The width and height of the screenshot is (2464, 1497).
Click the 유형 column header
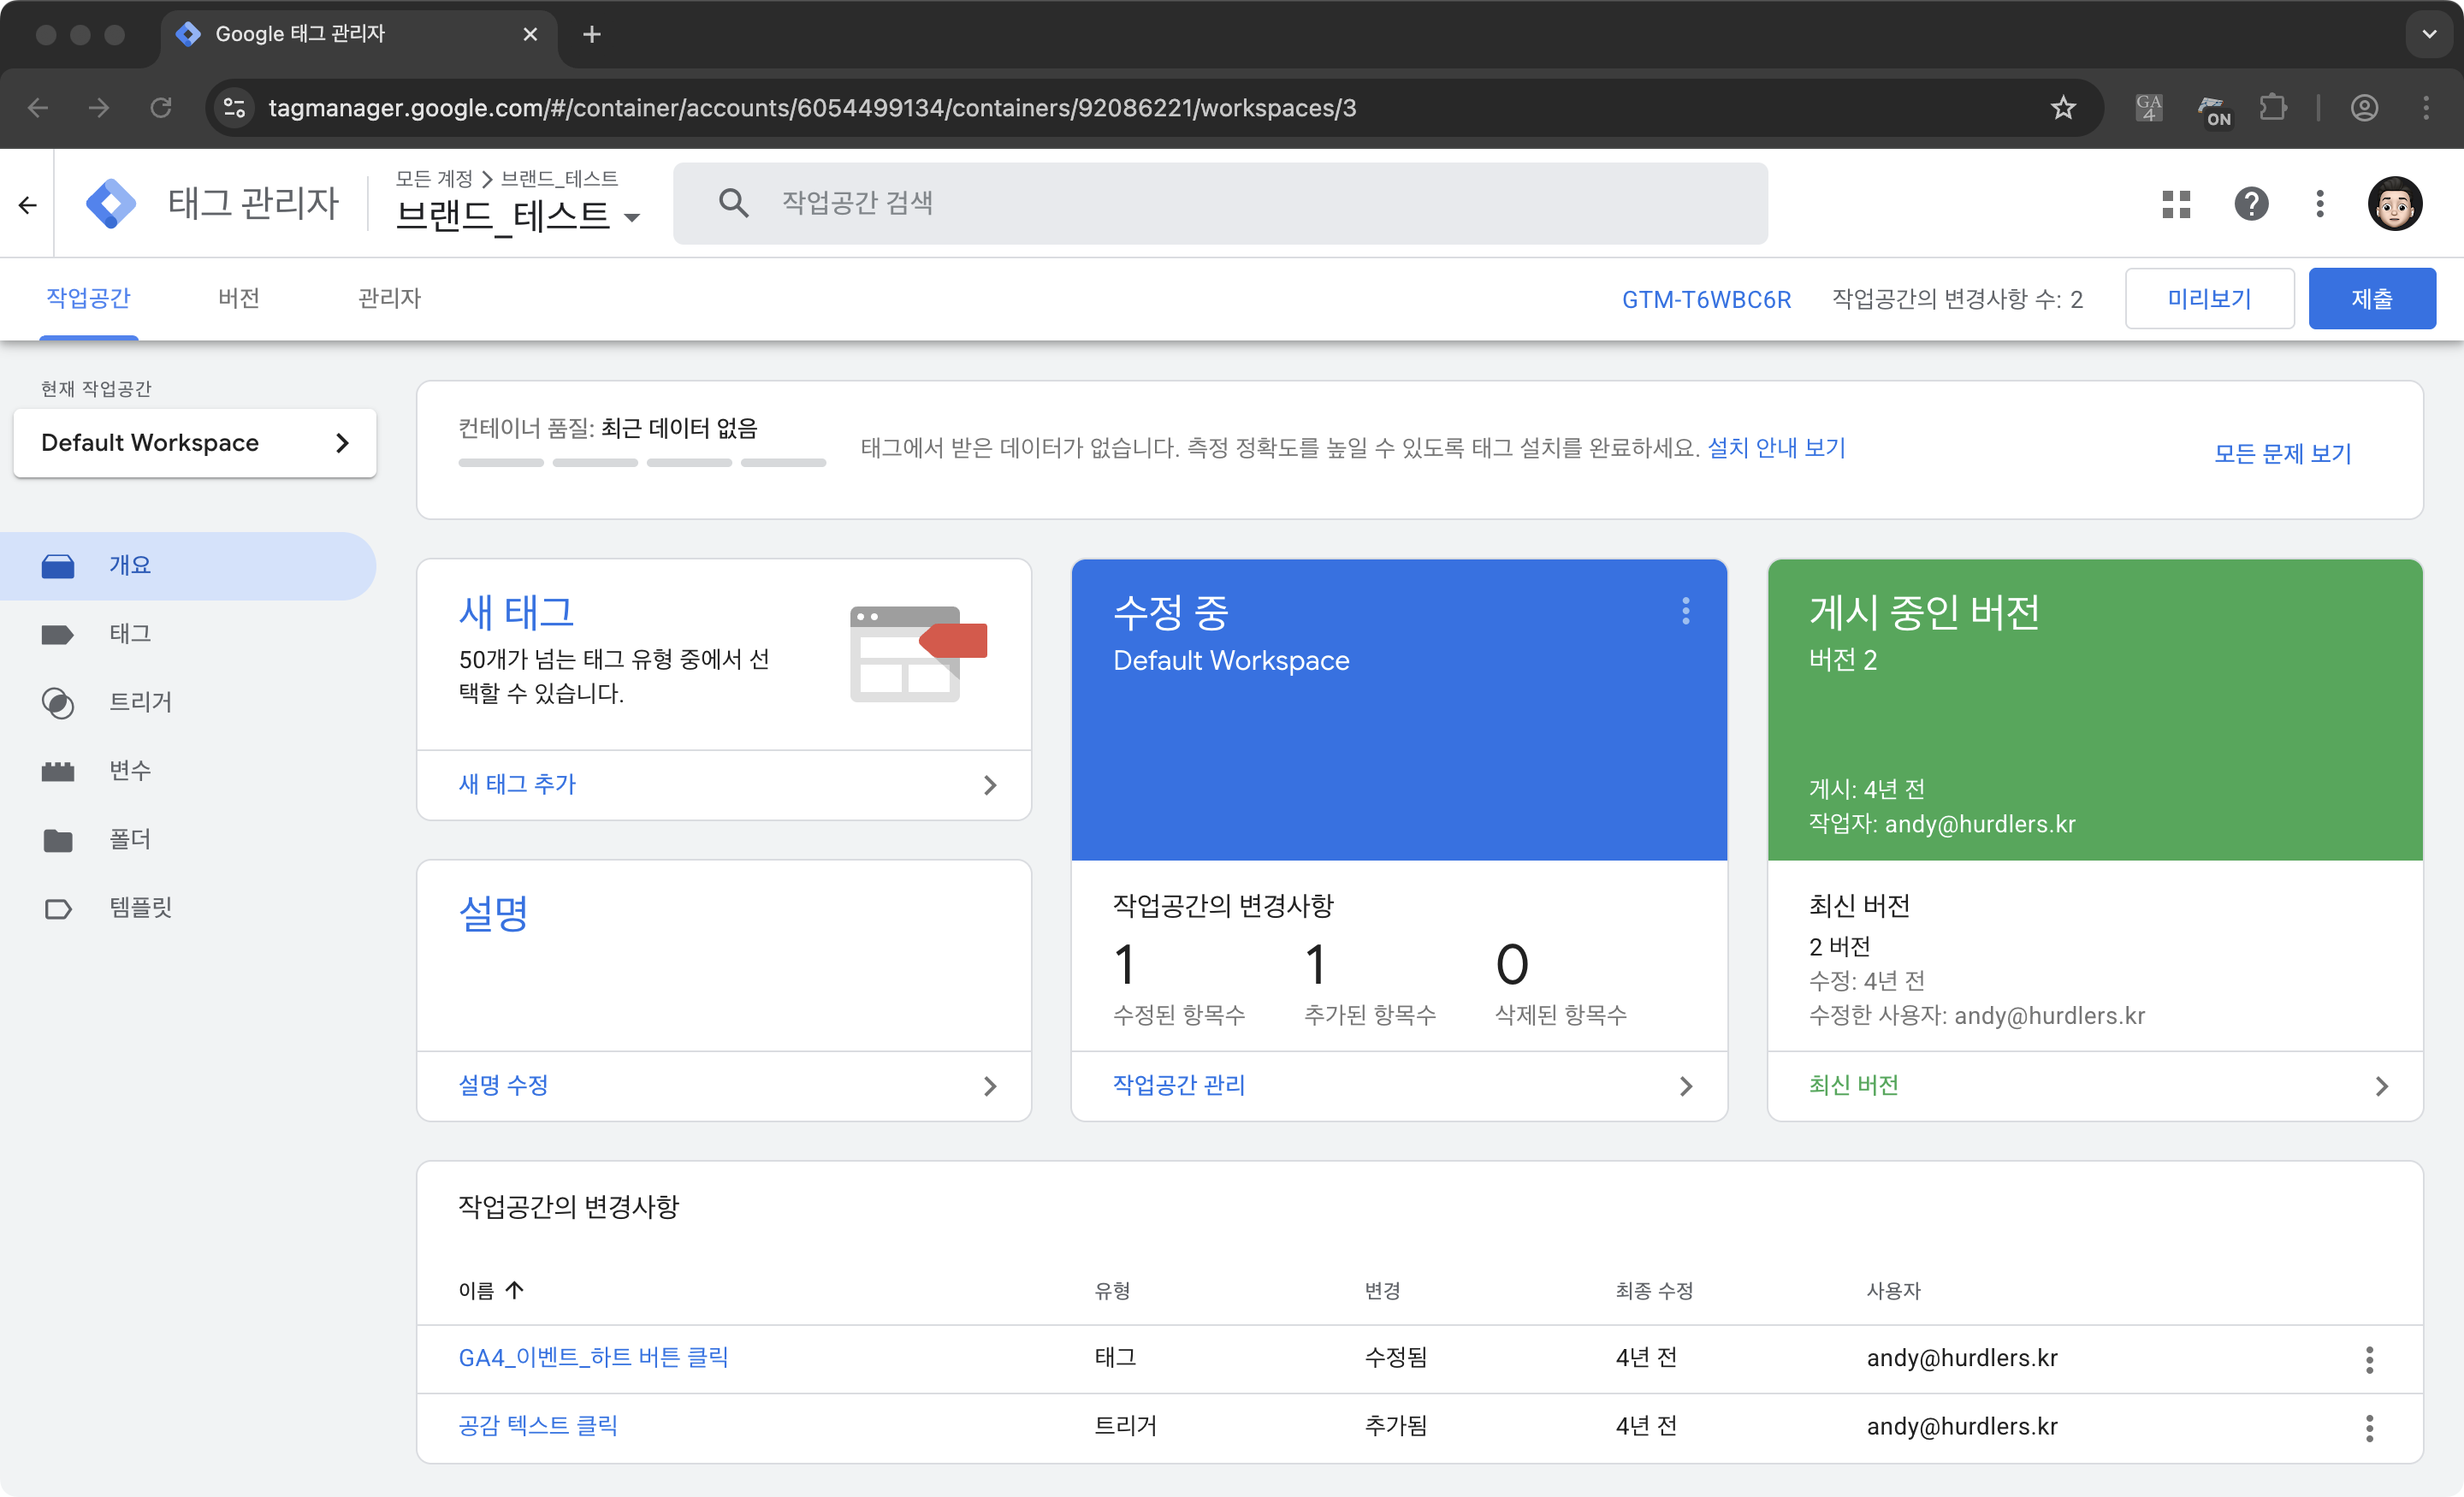pos(1112,1291)
